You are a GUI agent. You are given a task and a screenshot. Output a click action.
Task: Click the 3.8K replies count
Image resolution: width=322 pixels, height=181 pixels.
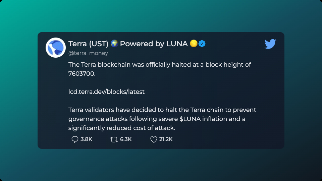coord(87,139)
